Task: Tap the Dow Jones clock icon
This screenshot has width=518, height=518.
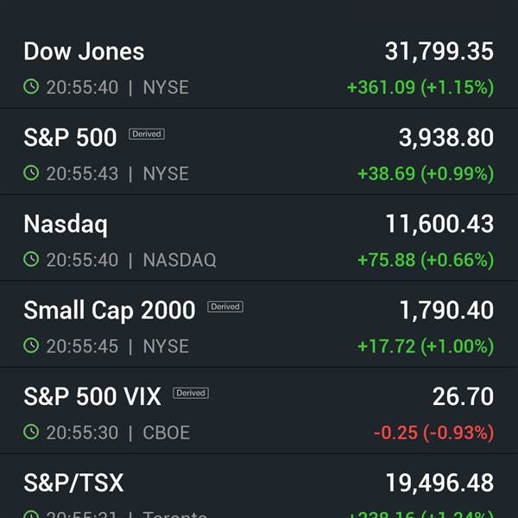Action: (x=31, y=86)
